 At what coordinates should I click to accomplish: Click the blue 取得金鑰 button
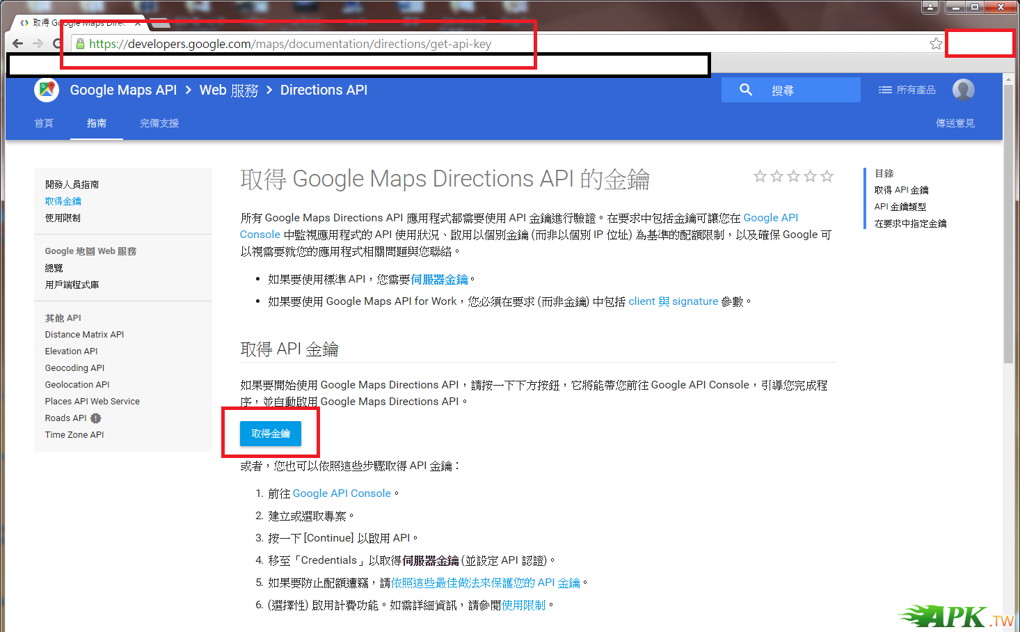pyautogui.click(x=271, y=434)
